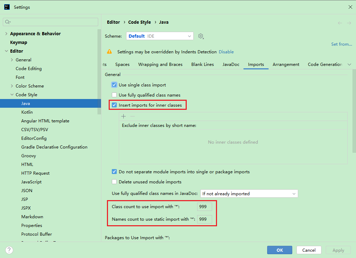Expand Appearance & Behavior tree node
This screenshot has height=258, width=356.
click(x=6, y=34)
